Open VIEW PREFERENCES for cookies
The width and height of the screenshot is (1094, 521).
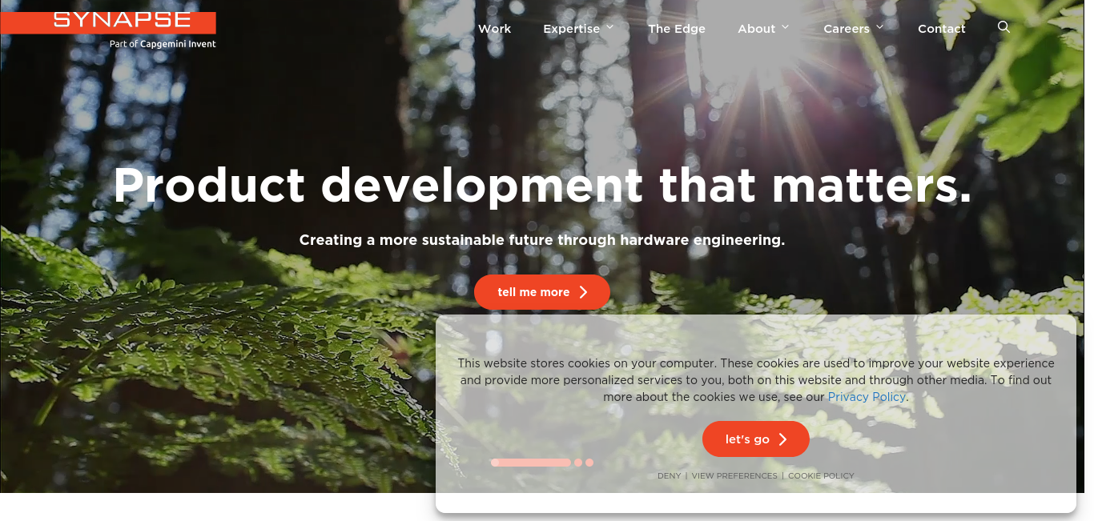[x=734, y=475]
